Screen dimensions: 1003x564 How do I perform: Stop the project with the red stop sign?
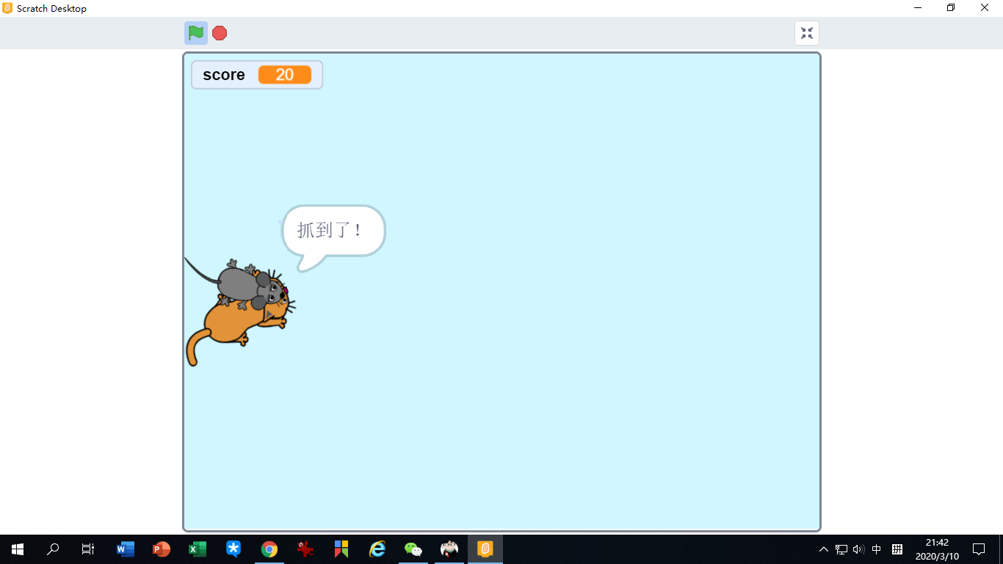click(x=220, y=33)
